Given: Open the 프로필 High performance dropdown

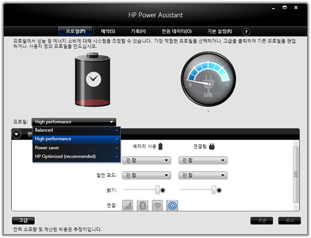Looking at the screenshot, I should click(74, 122).
